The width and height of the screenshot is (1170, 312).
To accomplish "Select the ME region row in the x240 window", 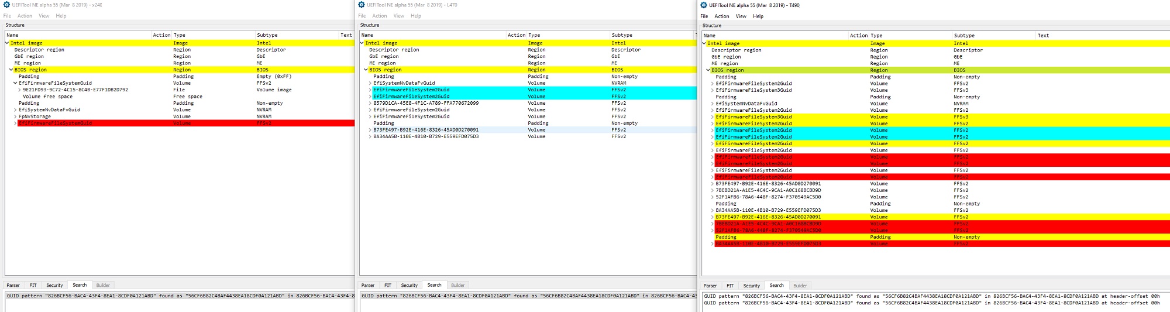I will [180, 63].
